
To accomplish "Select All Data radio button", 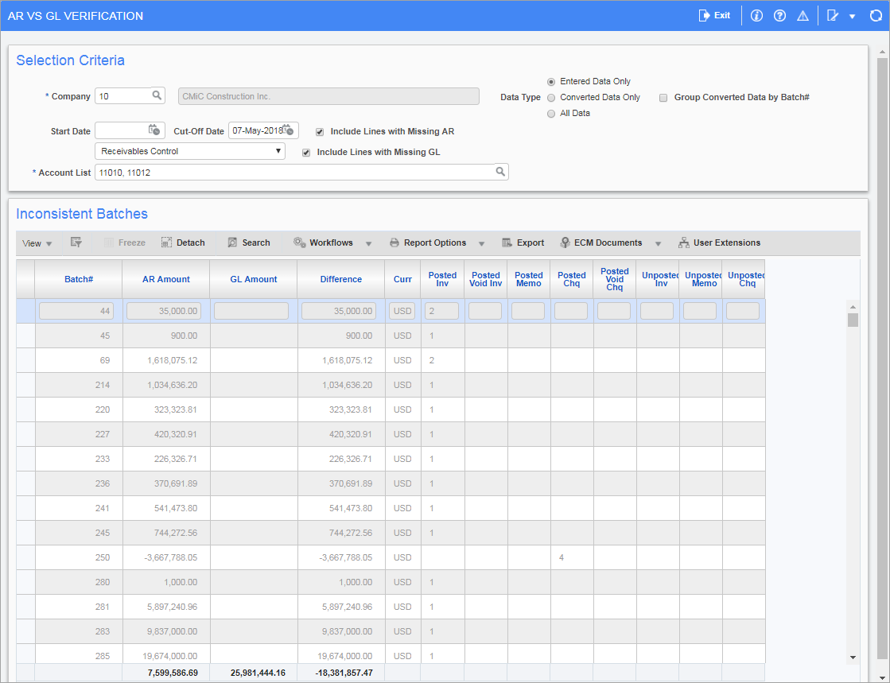I will 550,114.
